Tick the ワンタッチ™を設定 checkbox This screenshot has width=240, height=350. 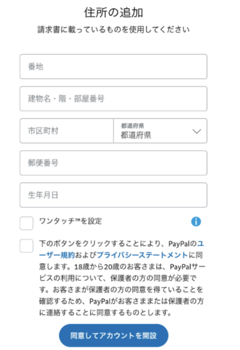pyautogui.click(x=26, y=223)
